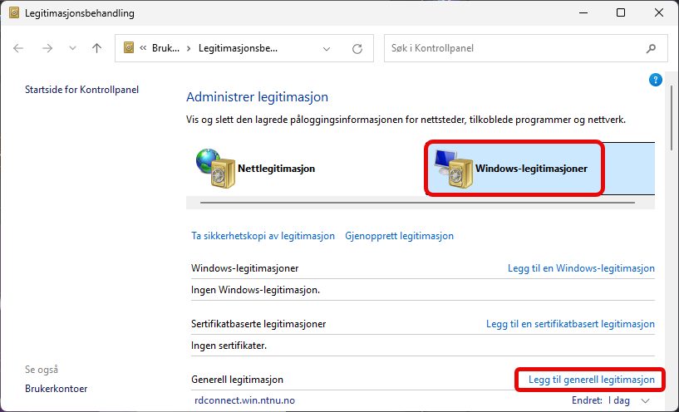Expand the rdconnect.win.ntnu.no details chevron
Image resolution: width=679 pixels, height=412 pixels.
pos(645,400)
